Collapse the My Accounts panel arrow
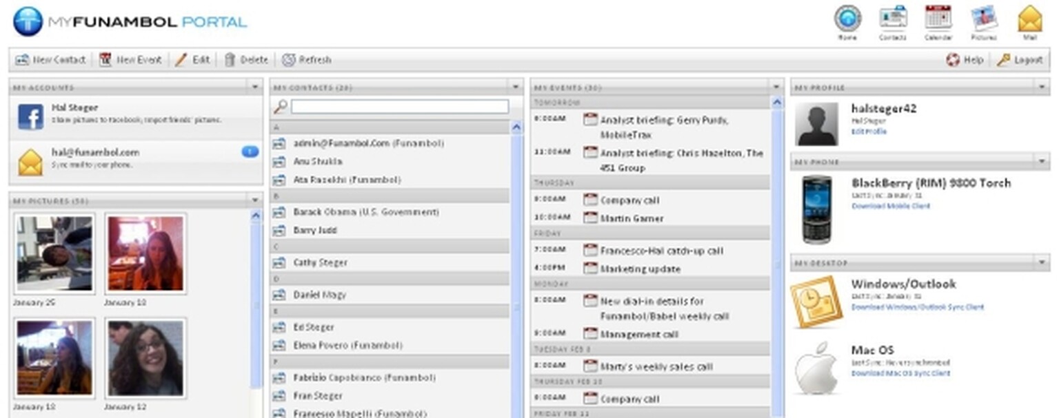Screen dimensions: 1059x418 coord(255,87)
